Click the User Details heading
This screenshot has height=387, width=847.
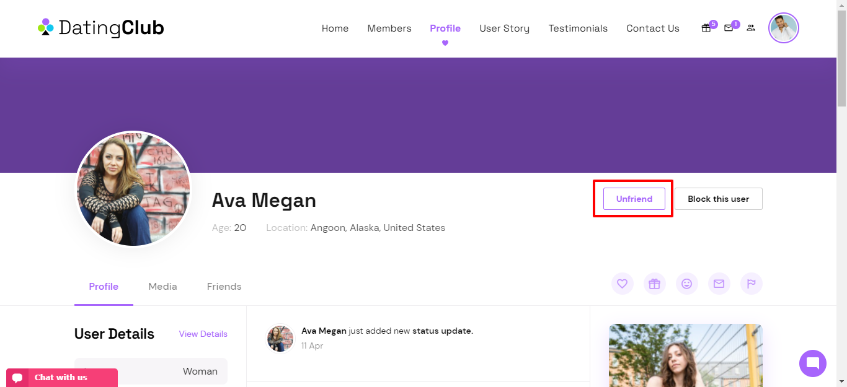point(114,334)
